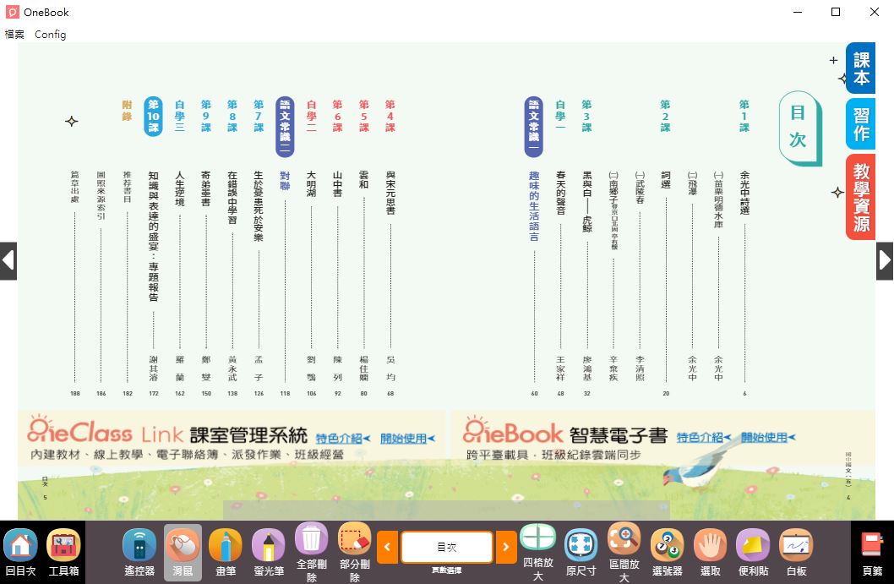Jump to 第8課 heading

(x=232, y=116)
